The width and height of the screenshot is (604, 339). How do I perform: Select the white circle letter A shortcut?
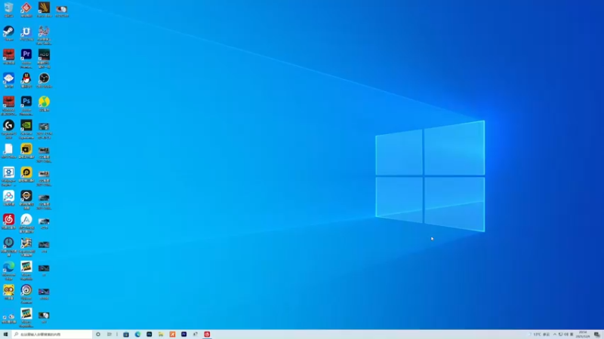[x=26, y=223]
